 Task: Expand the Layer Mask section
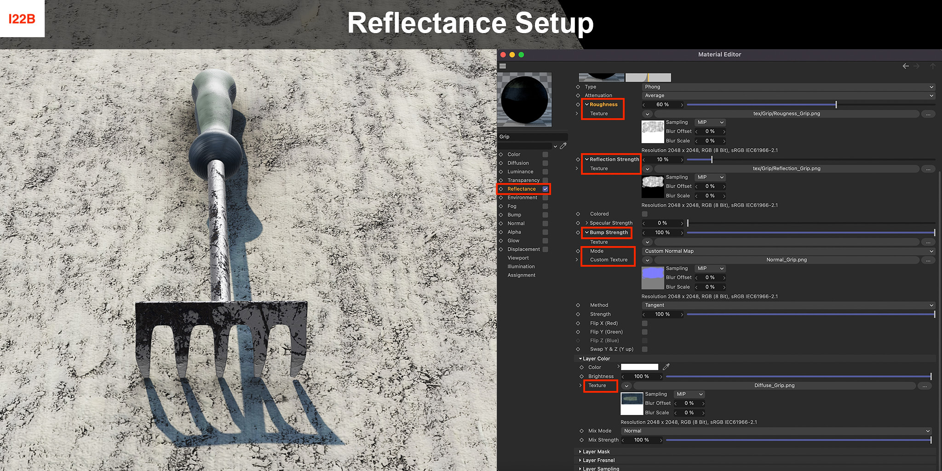580,452
